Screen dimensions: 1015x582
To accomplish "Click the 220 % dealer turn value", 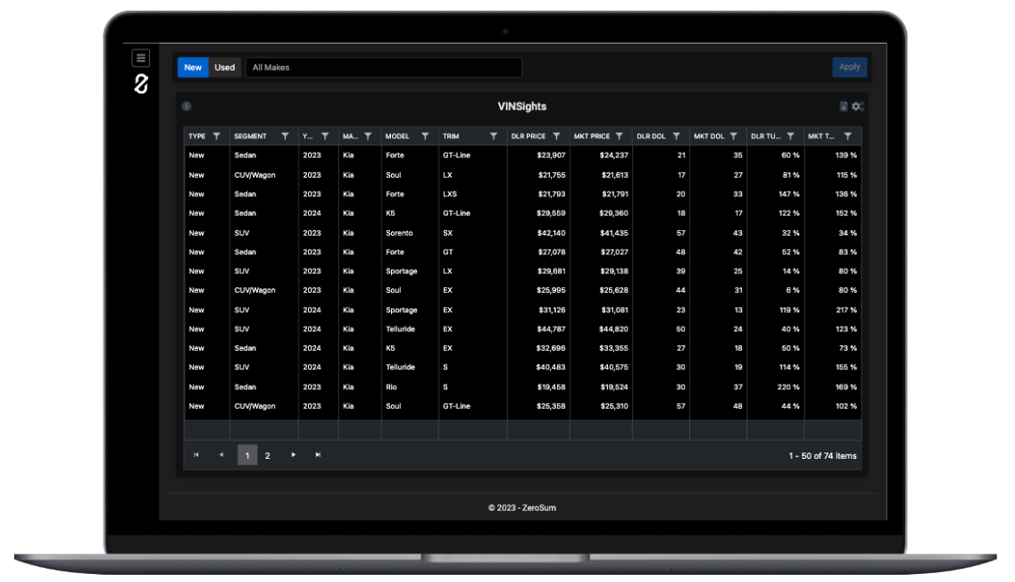I will (788, 387).
